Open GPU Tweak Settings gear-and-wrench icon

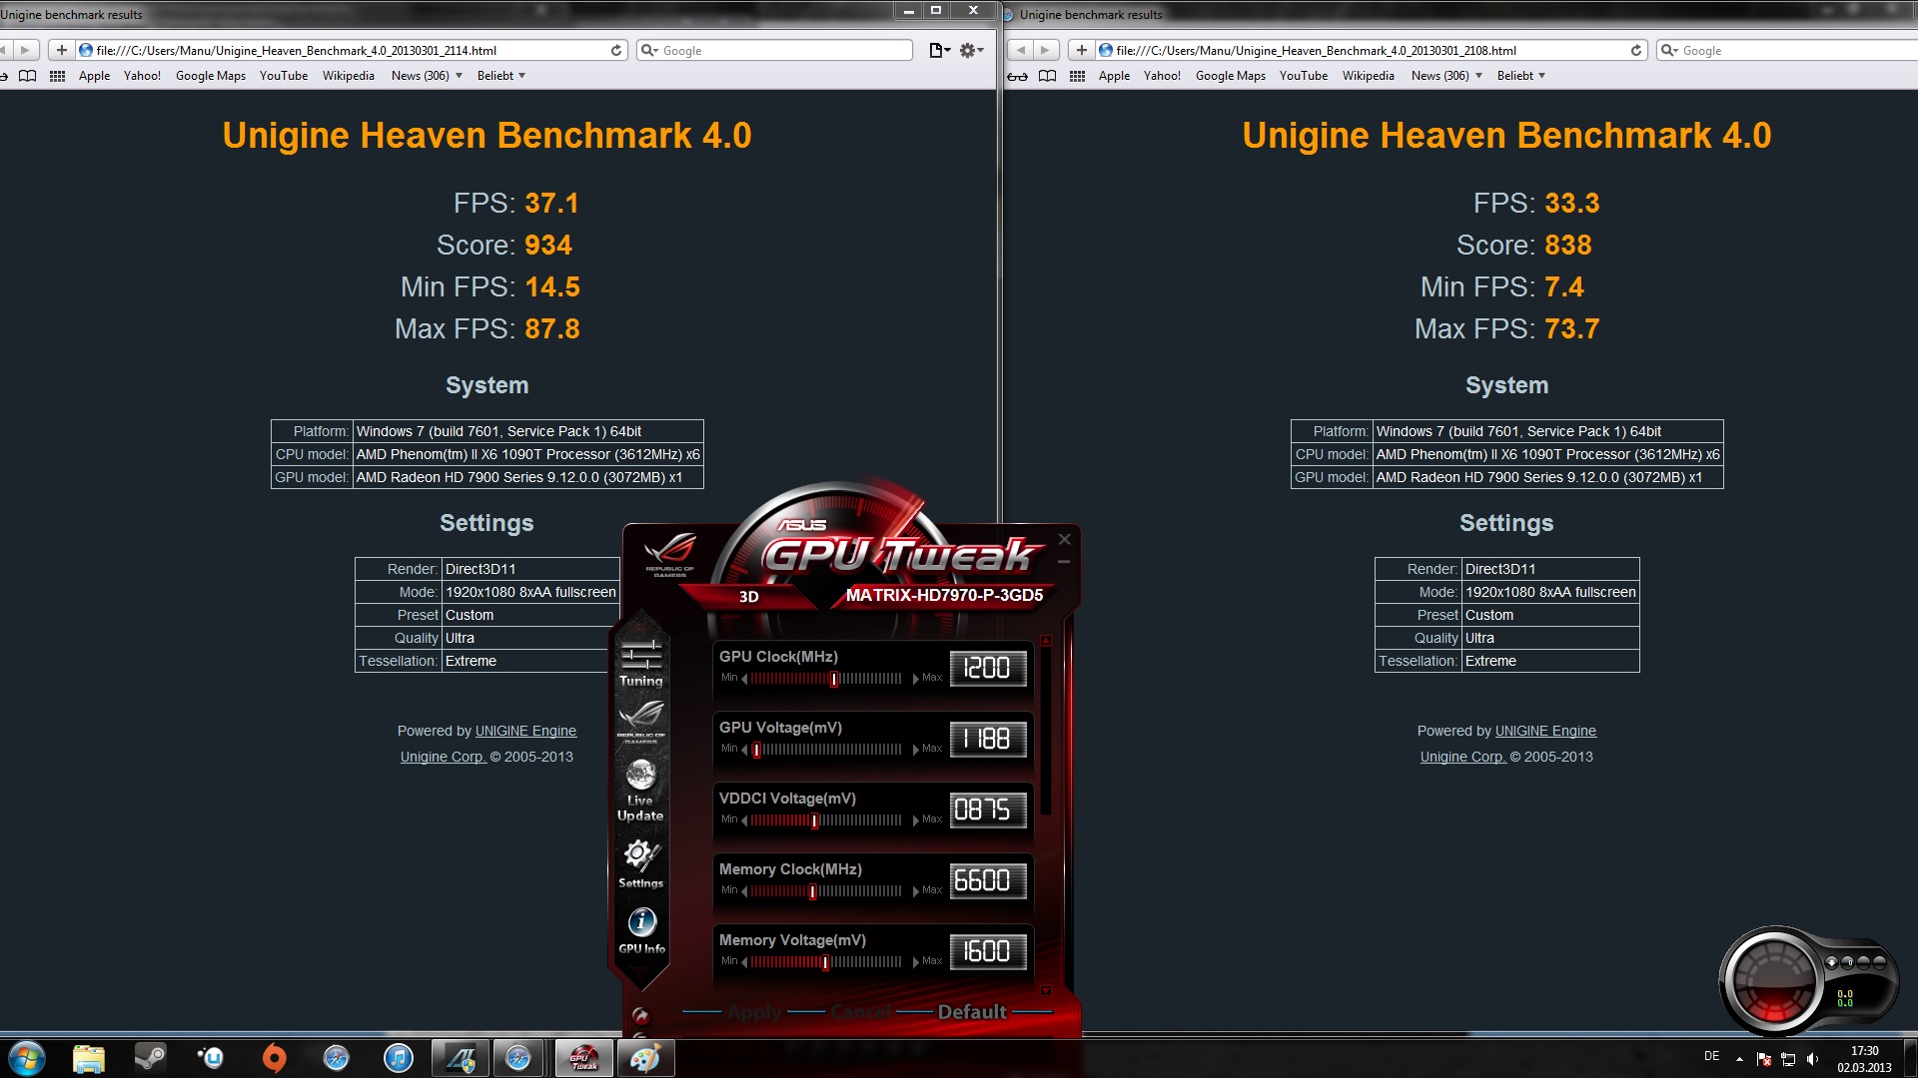(x=640, y=856)
